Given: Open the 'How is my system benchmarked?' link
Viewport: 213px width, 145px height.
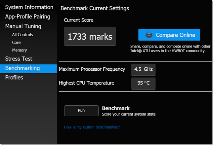Looking at the screenshot, I should point(92,127).
